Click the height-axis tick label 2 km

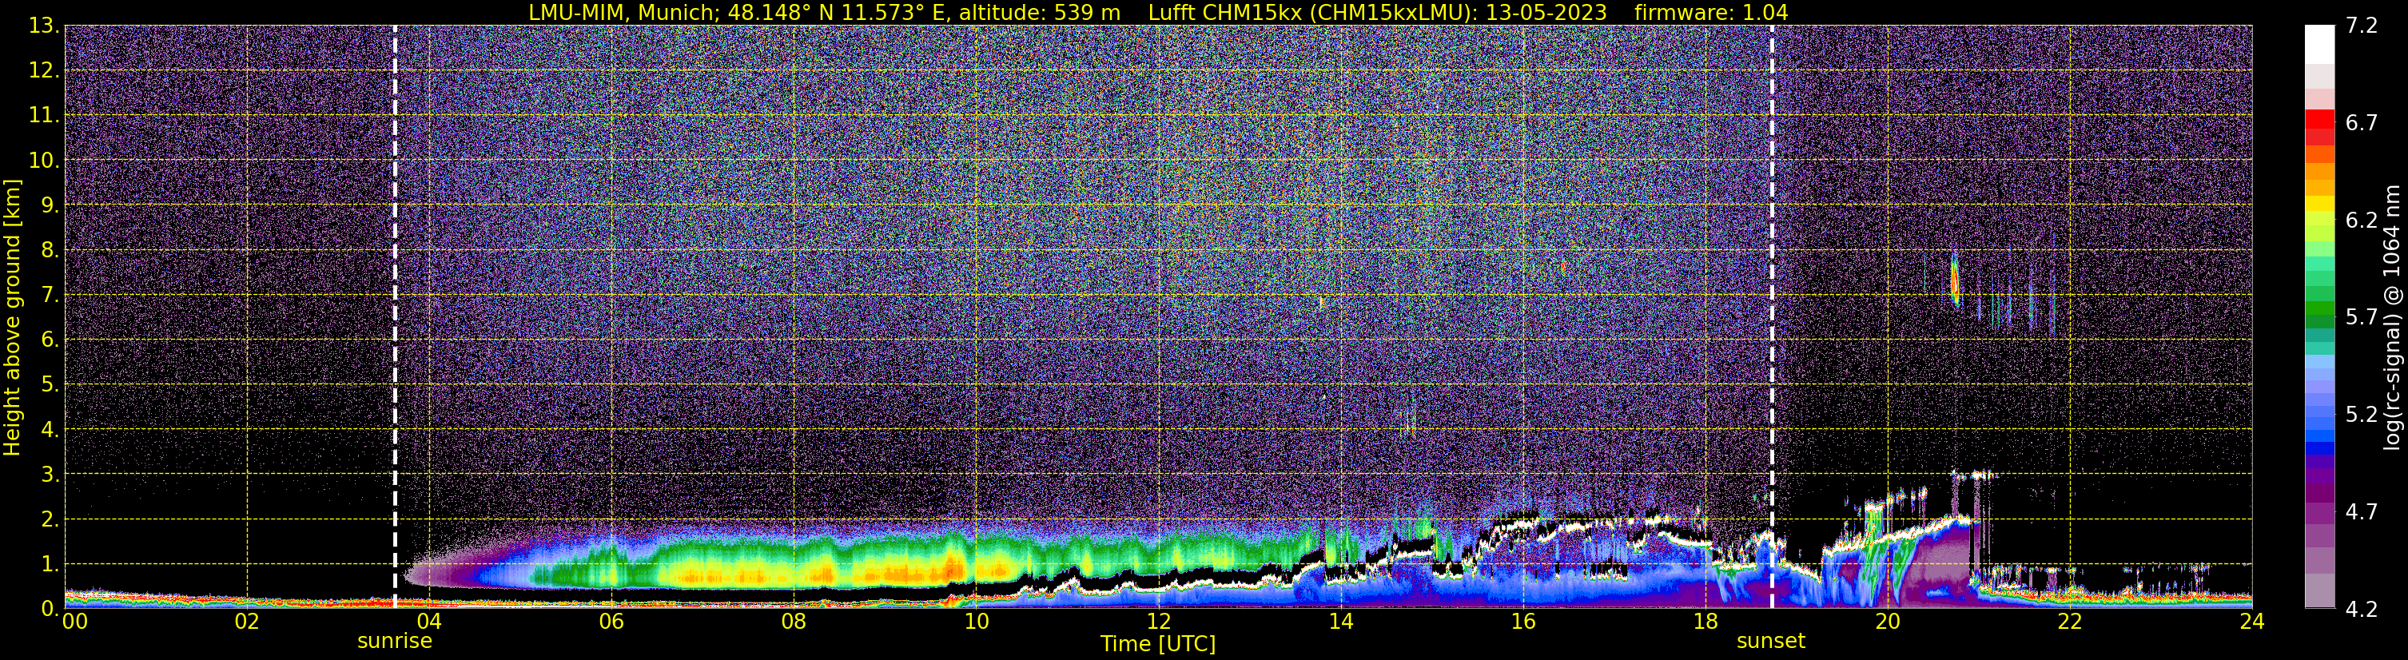pyautogui.click(x=50, y=520)
